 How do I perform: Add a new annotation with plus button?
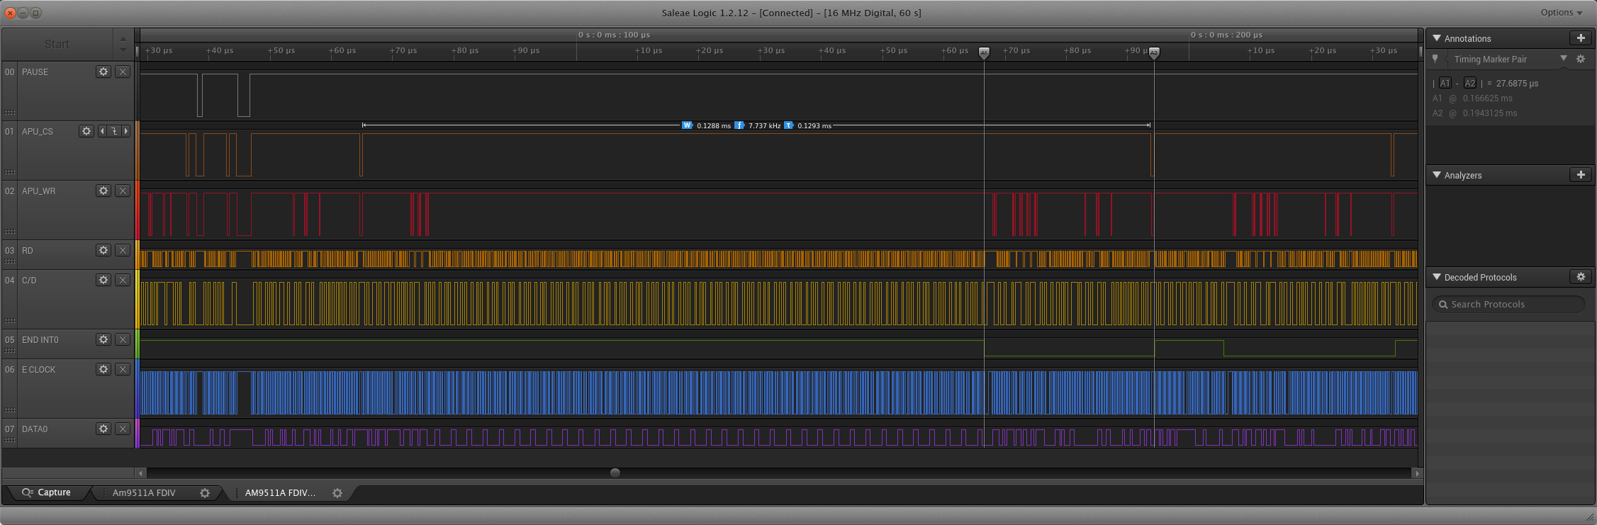point(1580,38)
